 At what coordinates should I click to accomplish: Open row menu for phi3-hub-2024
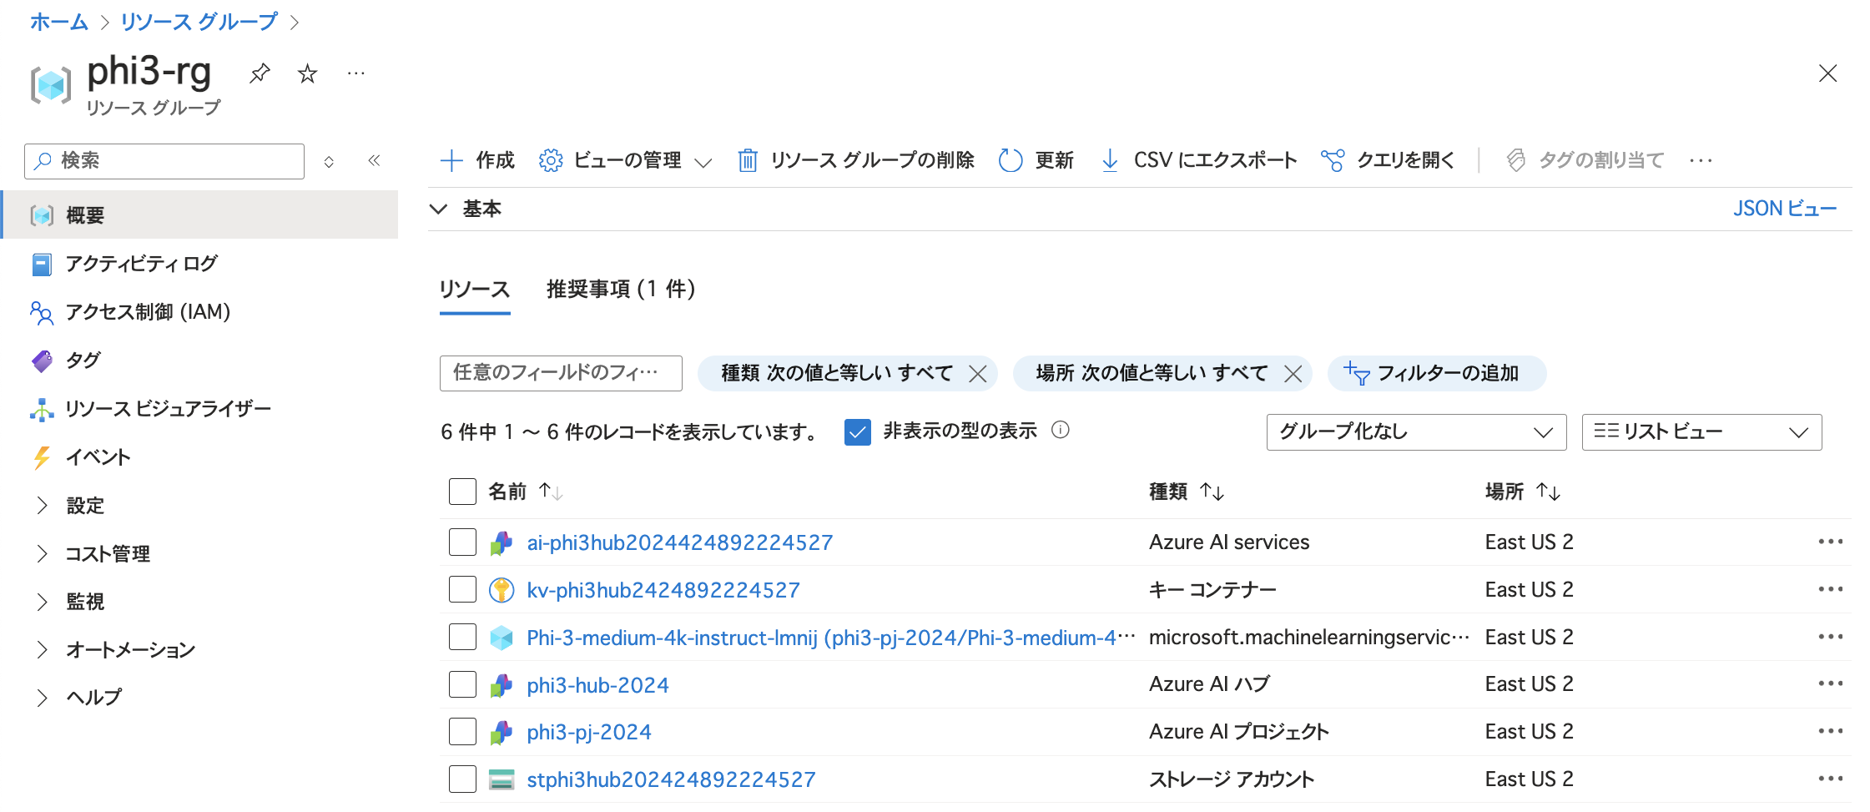pos(1831,683)
